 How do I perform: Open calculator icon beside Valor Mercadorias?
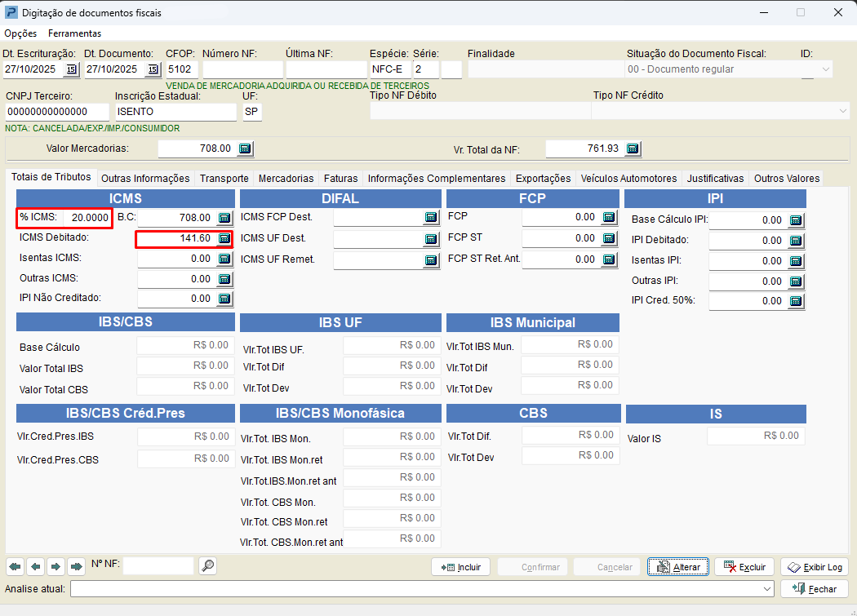[x=245, y=148]
